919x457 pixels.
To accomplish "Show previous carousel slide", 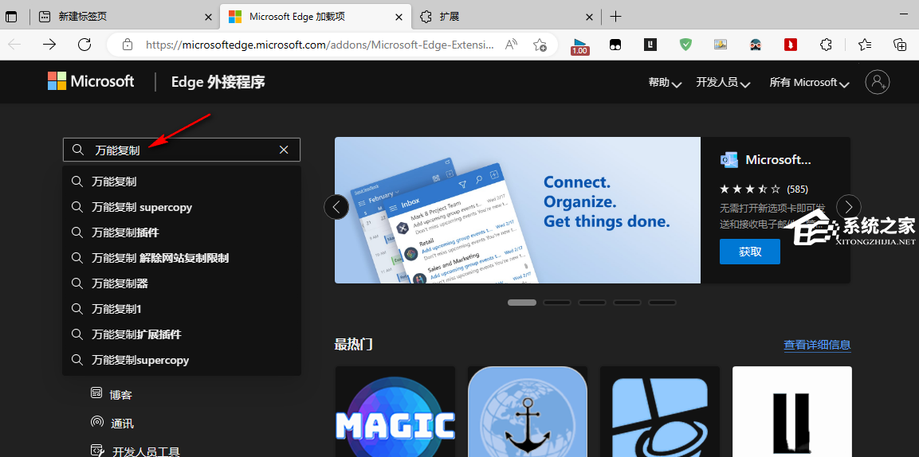I will tap(336, 207).
